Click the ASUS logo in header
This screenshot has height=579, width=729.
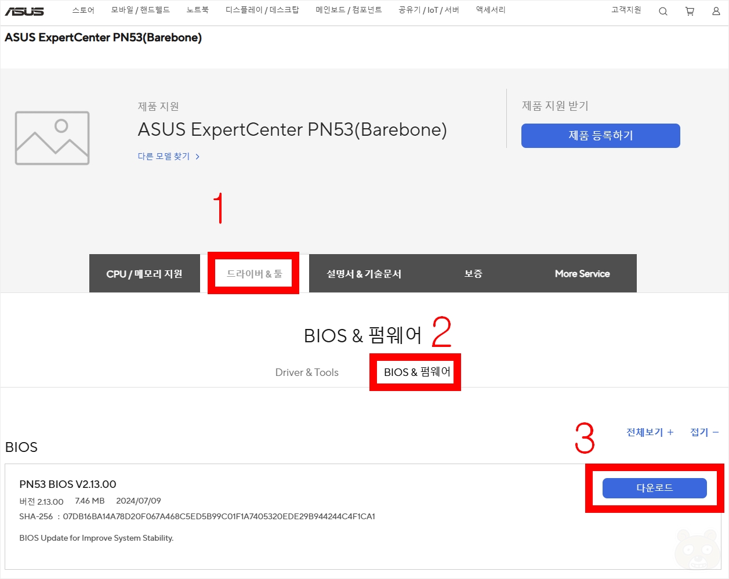24,11
